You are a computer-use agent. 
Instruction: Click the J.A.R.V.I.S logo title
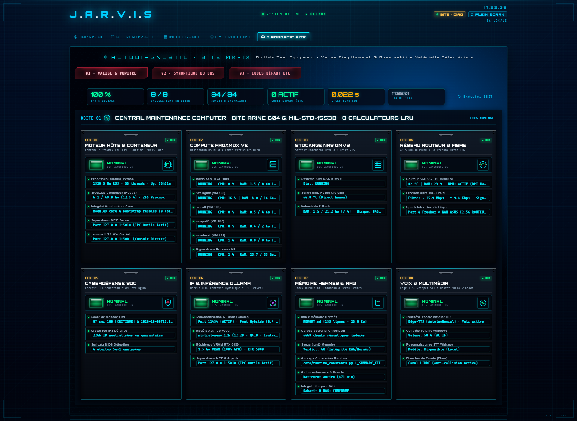coord(111,14)
